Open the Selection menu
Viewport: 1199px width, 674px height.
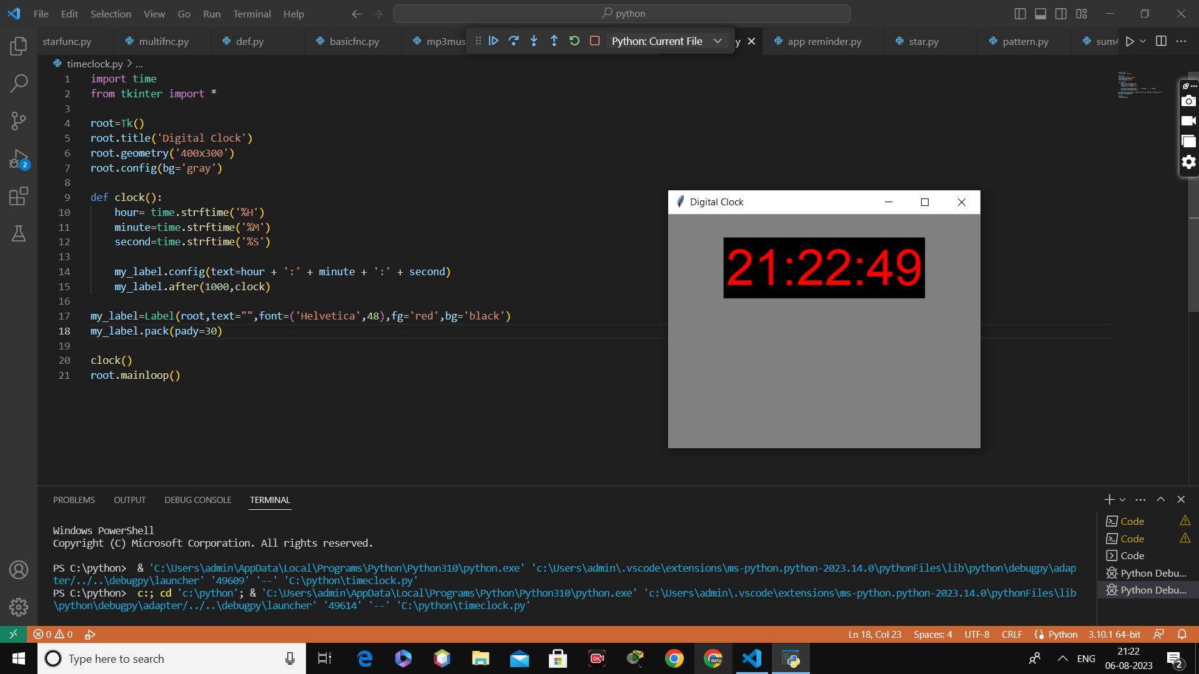[x=111, y=14]
